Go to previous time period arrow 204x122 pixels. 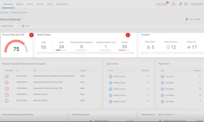[x=182, y=19]
